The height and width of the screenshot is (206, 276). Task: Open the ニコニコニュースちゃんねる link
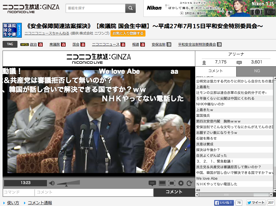(x=47, y=33)
